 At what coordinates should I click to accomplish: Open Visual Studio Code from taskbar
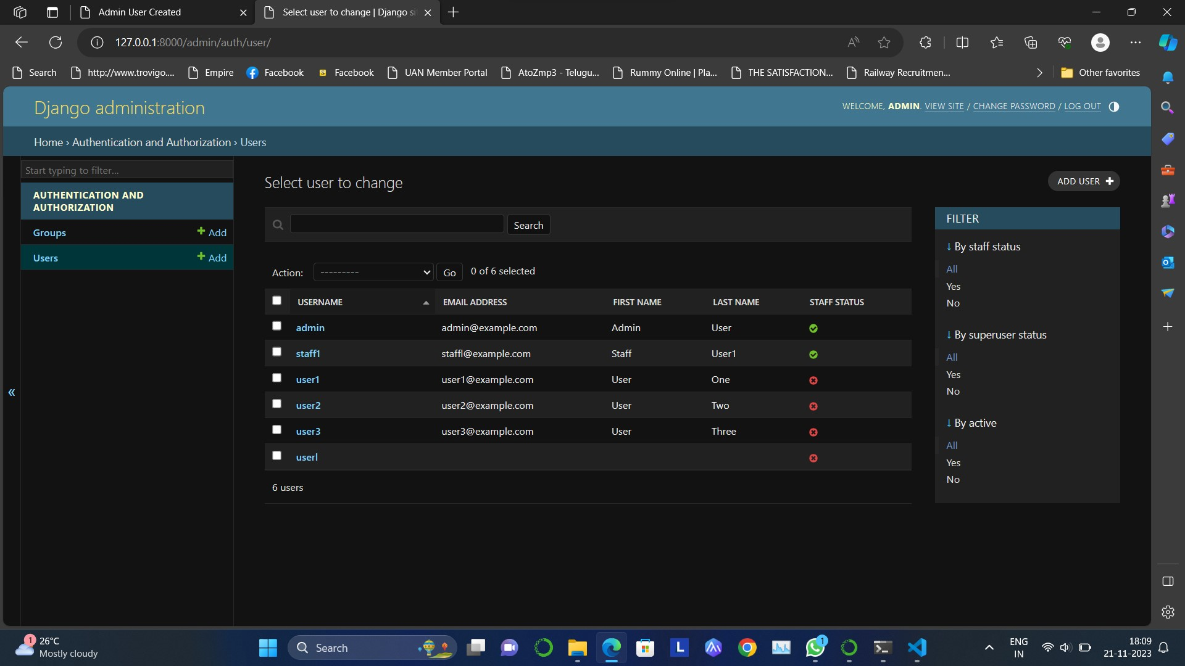pyautogui.click(x=917, y=647)
